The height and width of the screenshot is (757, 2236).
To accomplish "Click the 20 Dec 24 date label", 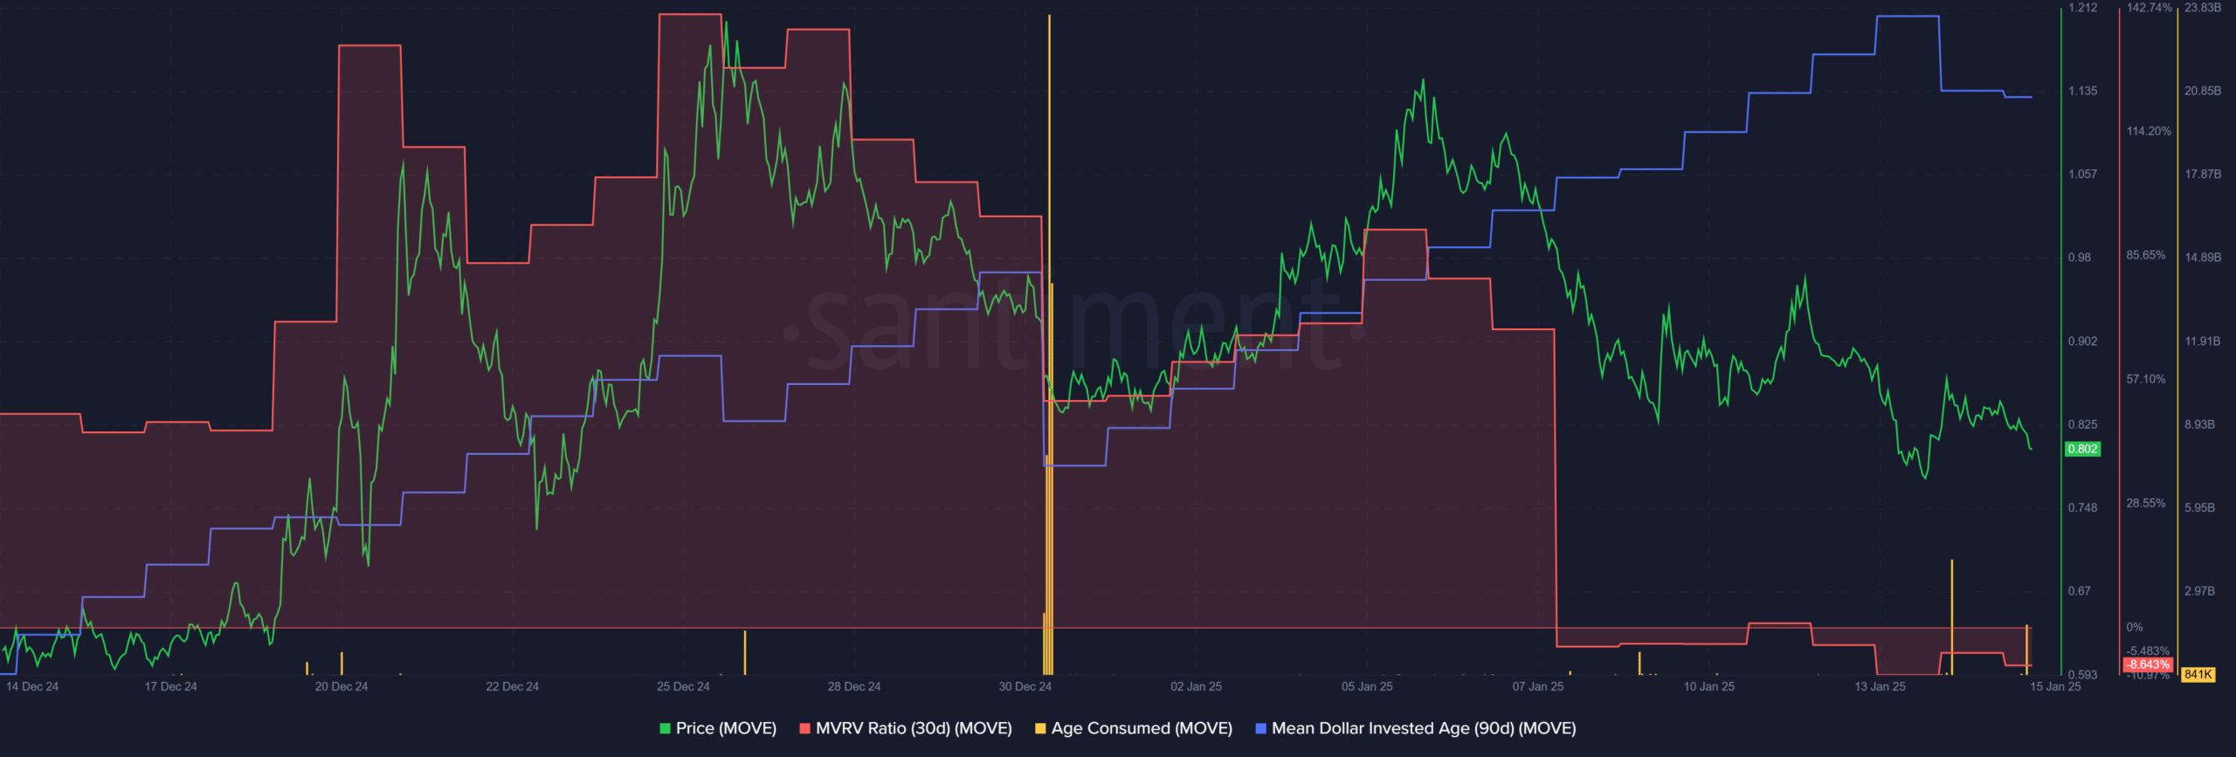I will [x=342, y=686].
